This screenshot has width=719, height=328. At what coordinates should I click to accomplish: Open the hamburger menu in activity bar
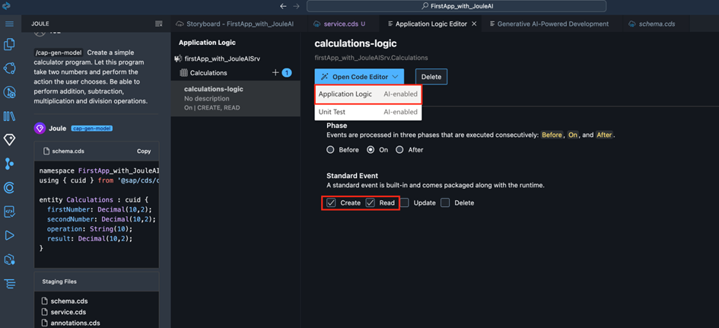click(x=9, y=24)
